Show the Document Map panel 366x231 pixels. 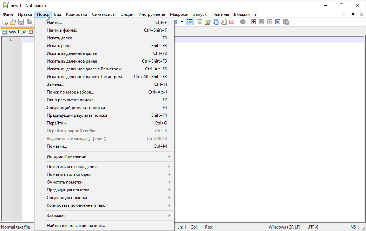tap(207, 22)
